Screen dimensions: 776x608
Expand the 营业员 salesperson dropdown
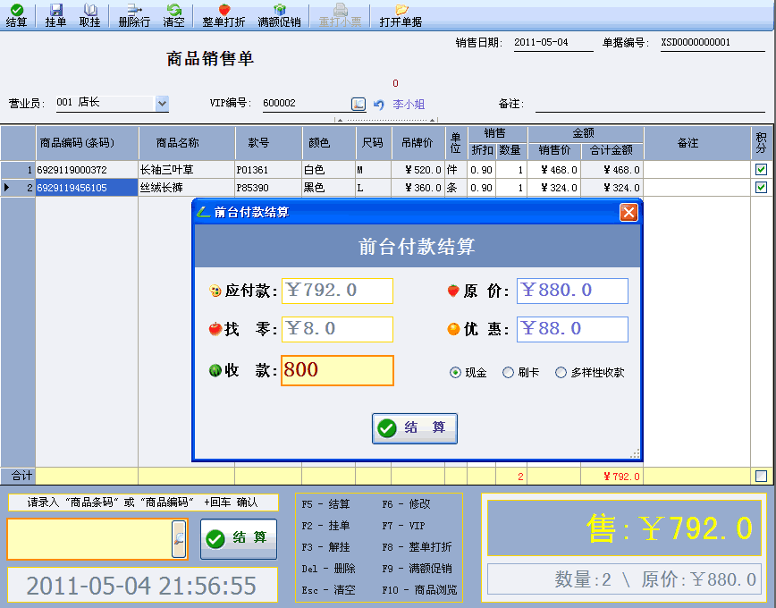click(162, 103)
